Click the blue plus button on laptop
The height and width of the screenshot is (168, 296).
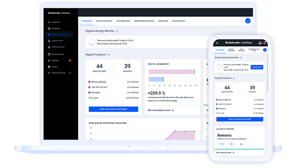pos(248,21)
